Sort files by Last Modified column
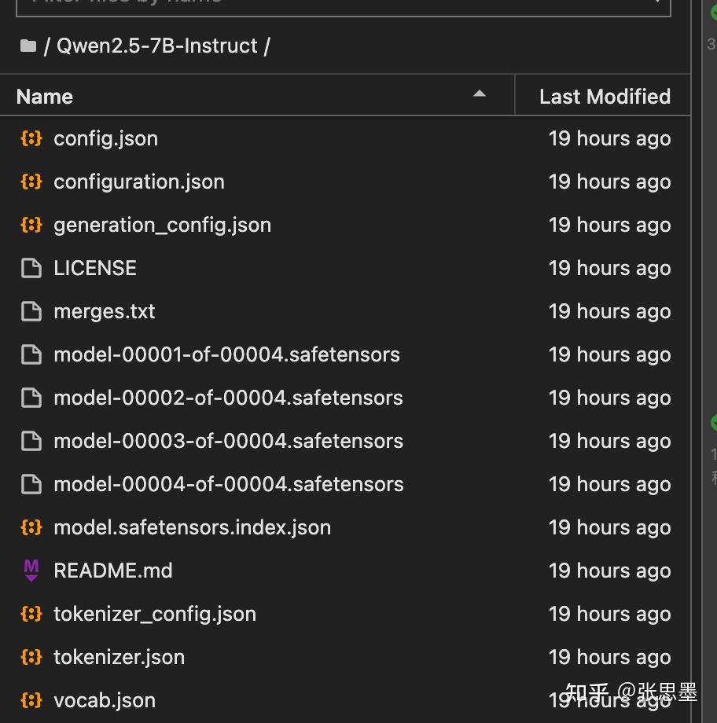The image size is (717, 723). coord(604,97)
